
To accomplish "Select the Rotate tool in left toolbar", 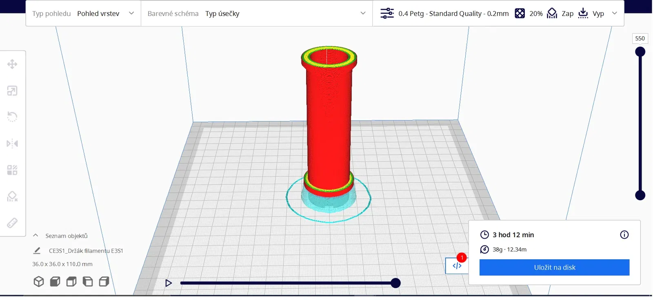I will pyautogui.click(x=12, y=117).
